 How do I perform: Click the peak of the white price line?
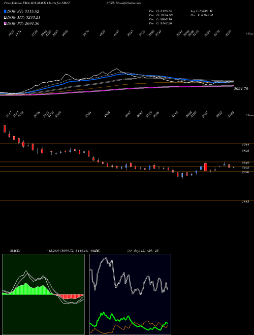[x=117, y=69]
